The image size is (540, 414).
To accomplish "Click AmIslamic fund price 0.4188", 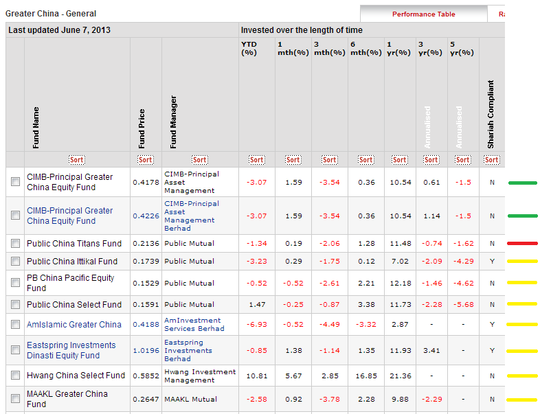I will coord(146,324).
